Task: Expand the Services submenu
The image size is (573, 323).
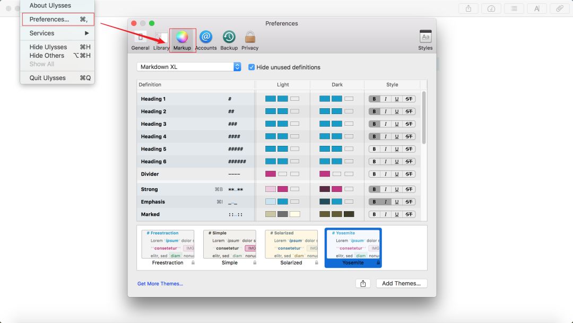Action: 57,33
